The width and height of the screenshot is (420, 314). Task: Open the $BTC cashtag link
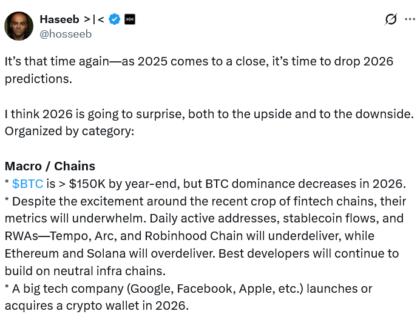[27, 184]
